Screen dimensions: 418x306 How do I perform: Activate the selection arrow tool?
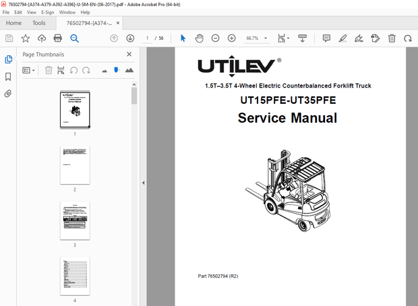tap(183, 38)
